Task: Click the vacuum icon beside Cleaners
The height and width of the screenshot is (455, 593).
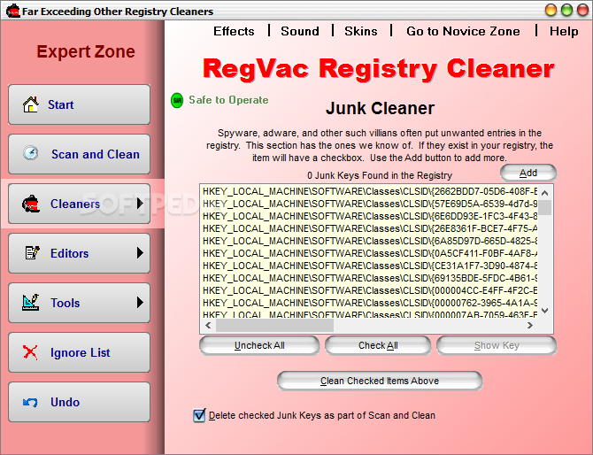Action: click(30, 204)
